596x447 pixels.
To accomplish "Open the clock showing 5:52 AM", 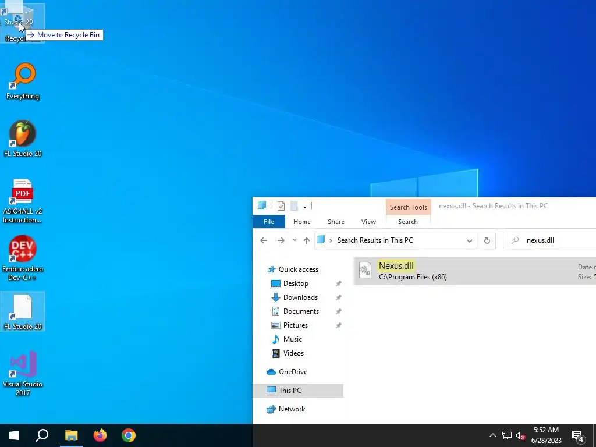I will (546, 435).
